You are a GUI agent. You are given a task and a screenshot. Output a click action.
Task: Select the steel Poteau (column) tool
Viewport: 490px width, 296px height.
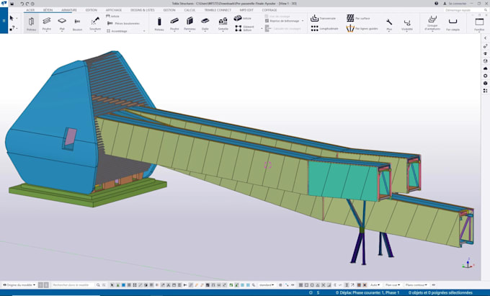coord(32,23)
